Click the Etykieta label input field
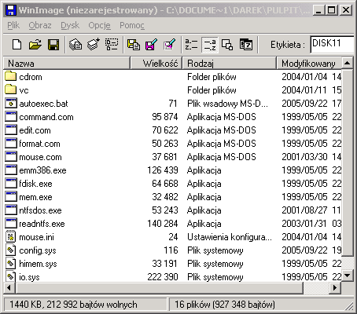 (x=333, y=44)
